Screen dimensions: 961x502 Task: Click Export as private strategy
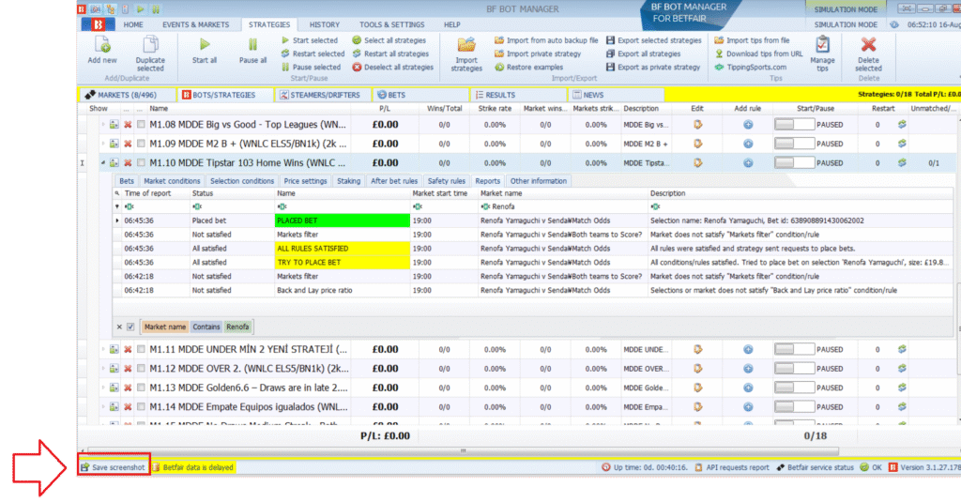[x=653, y=68]
